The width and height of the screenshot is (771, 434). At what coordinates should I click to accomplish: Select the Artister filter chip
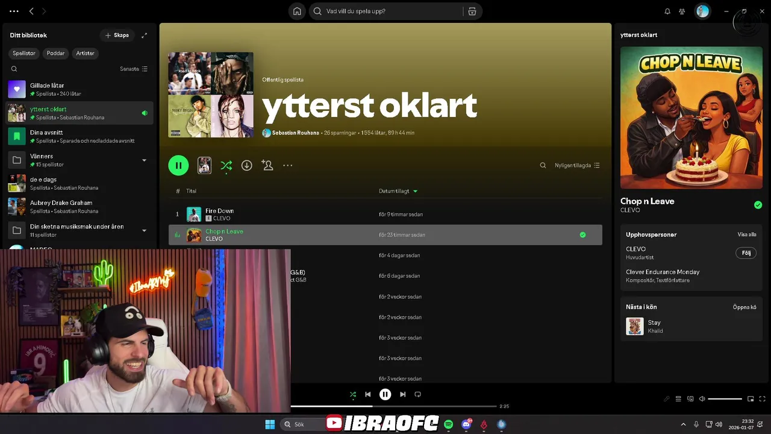coord(85,53)
